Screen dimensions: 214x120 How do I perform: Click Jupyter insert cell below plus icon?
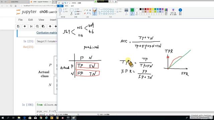click(25, 26)
